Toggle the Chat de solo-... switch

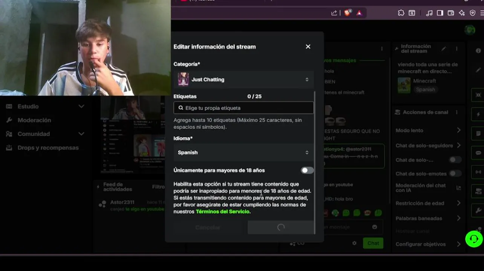click(455, 160)
